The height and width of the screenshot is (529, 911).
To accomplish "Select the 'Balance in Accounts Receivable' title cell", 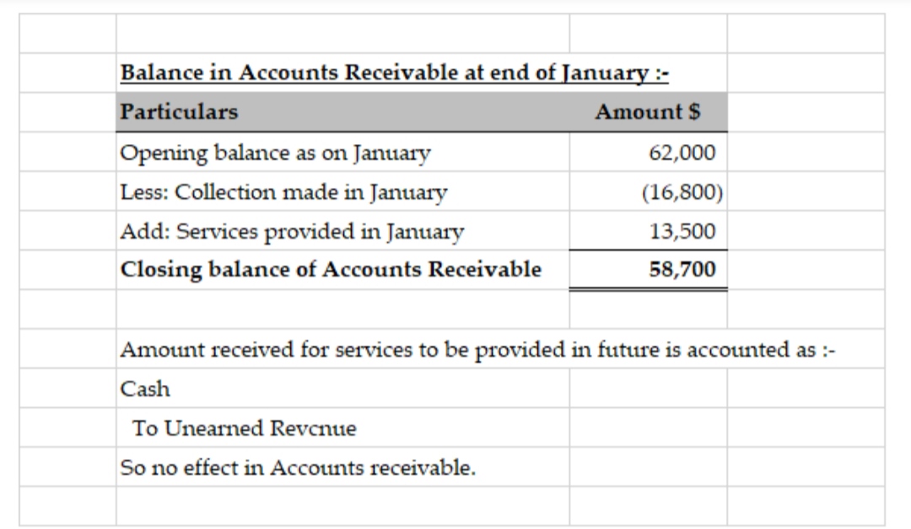I will [x=395, y=73].
